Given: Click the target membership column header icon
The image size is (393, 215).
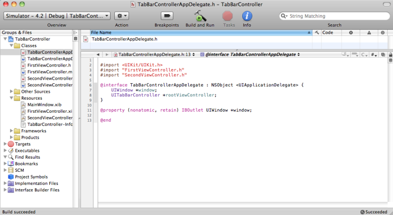Looking at the screenshot, I should coord(383,33).
